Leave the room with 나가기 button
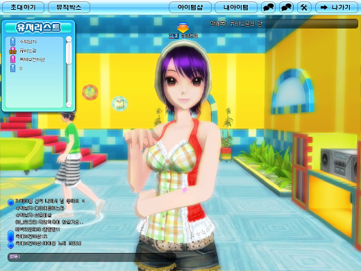Screen dimensions: 361x271 (337, 8)
